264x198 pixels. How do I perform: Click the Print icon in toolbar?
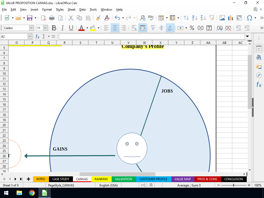coord(52,18)
